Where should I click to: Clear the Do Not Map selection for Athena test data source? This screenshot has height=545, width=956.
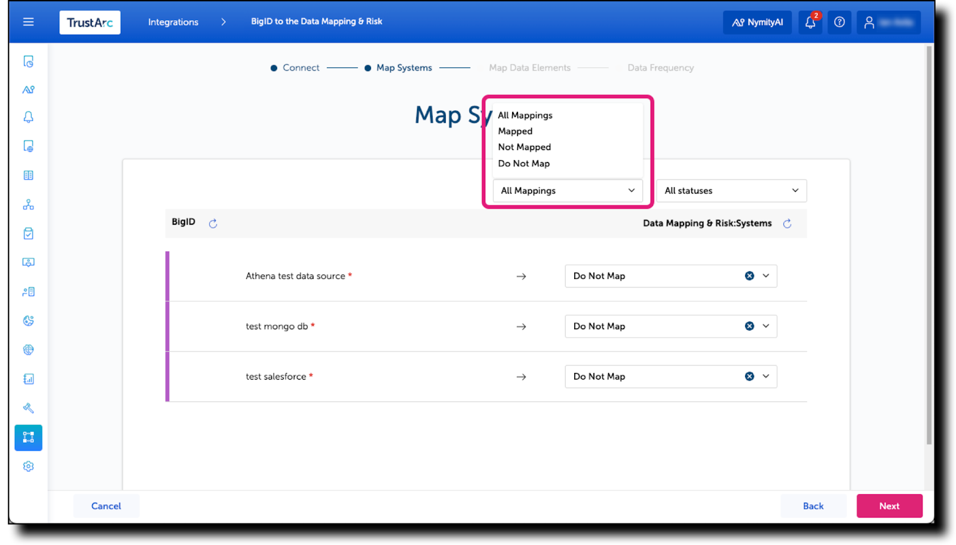[749, 275]
